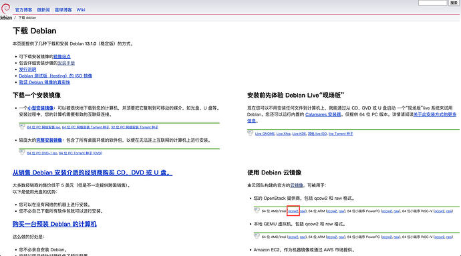Download OpenStack RISC-V qcow2 image
The height and width of the screenshot is (256, 461).
[440, 211]
